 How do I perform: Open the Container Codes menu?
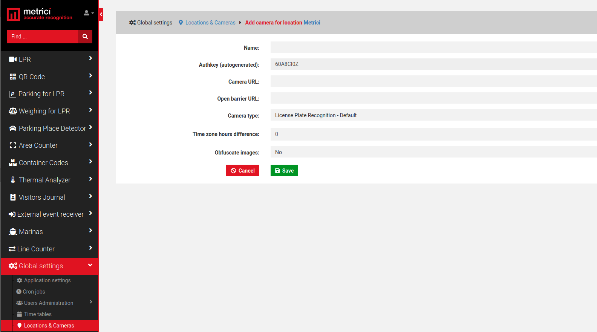click(49, 163)
